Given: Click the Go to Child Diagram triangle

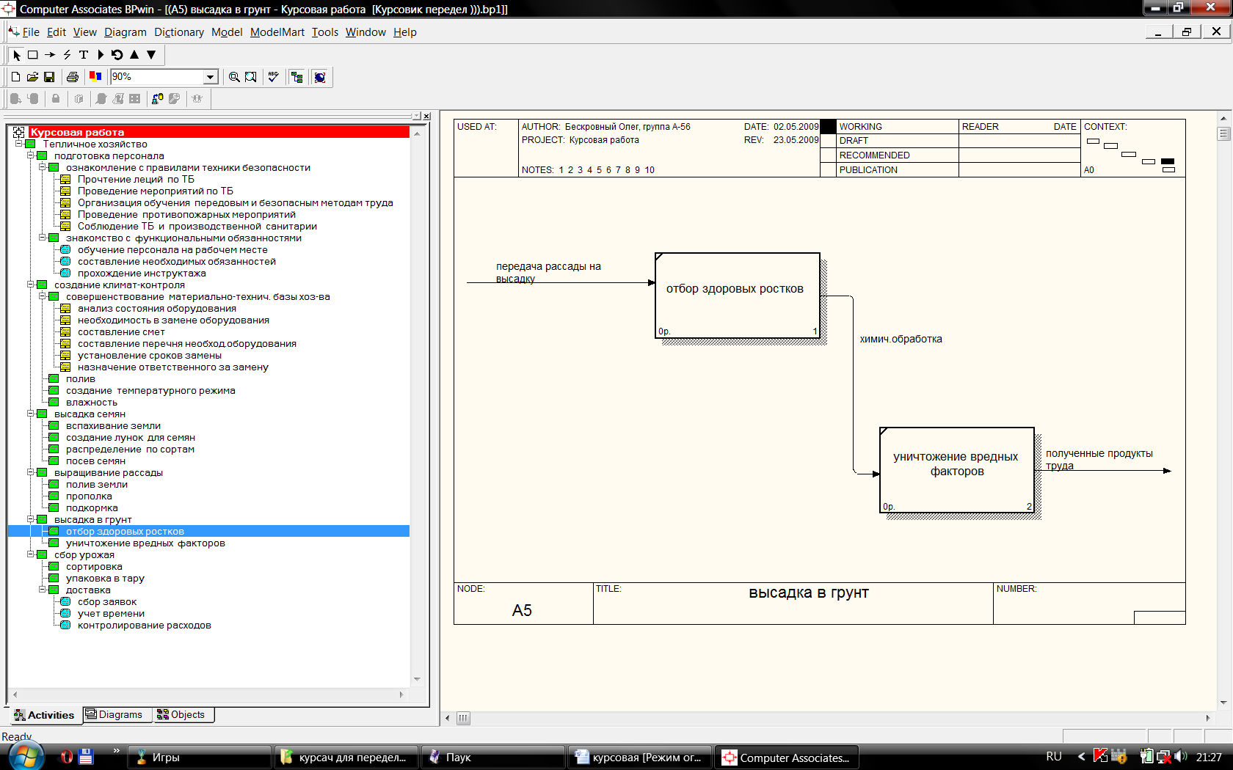Looking at the screenshot, I should coord(151,55).
